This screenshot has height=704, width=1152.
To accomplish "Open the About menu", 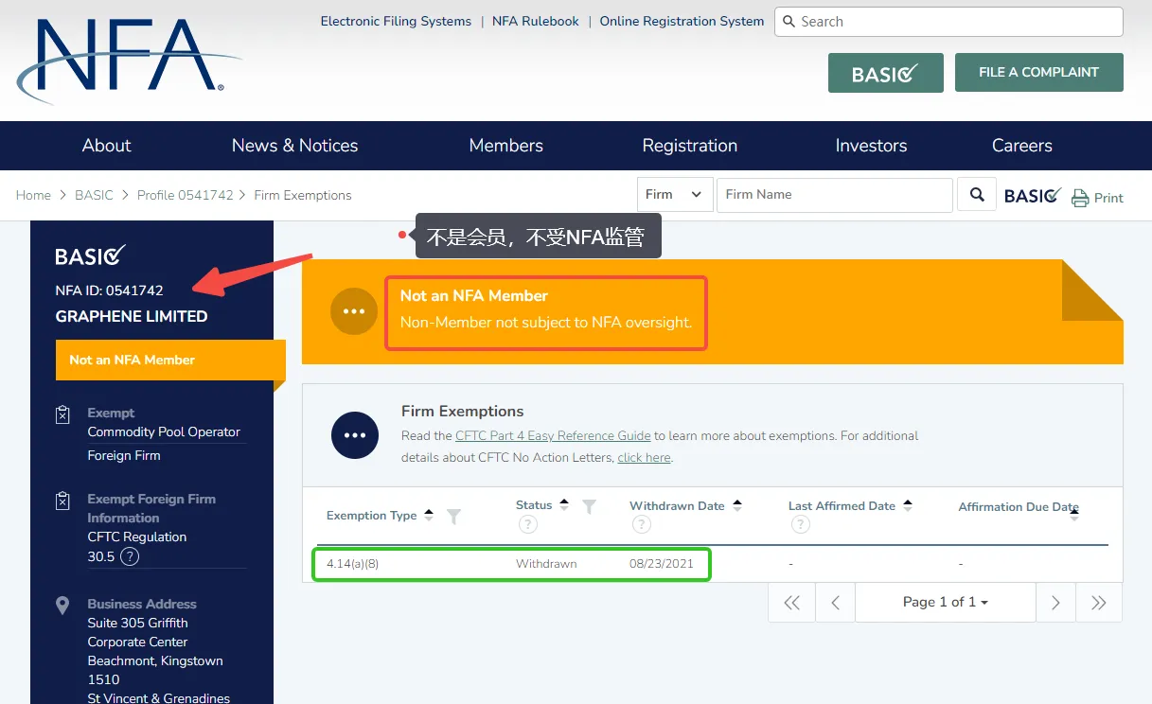I will point(106,146).
